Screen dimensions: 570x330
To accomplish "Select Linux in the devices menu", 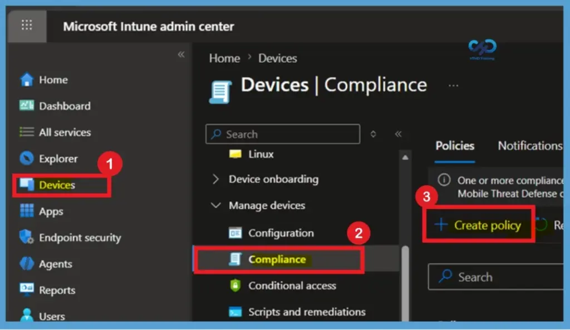I will (x=261, y=154).
